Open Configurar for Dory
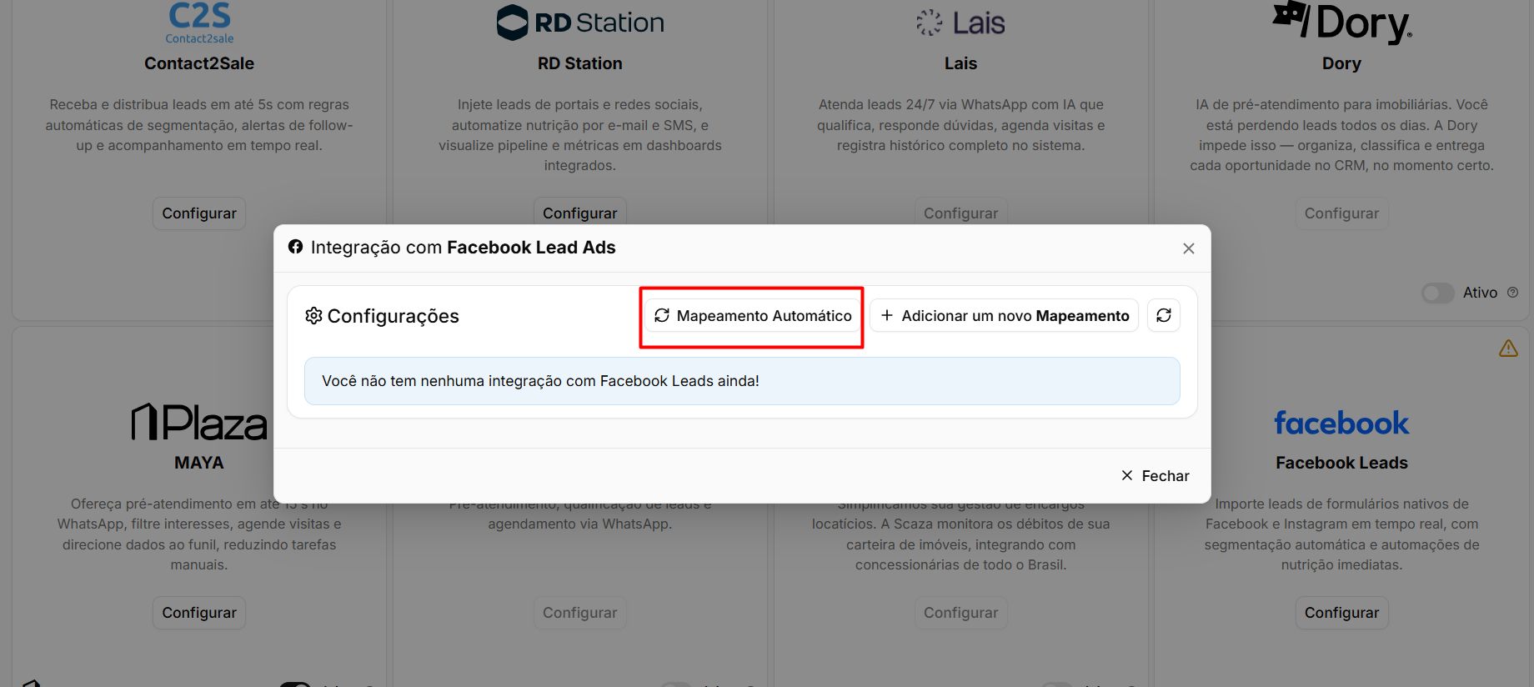This screenshot has height=687, width=1534. (x=1341, y=213)
